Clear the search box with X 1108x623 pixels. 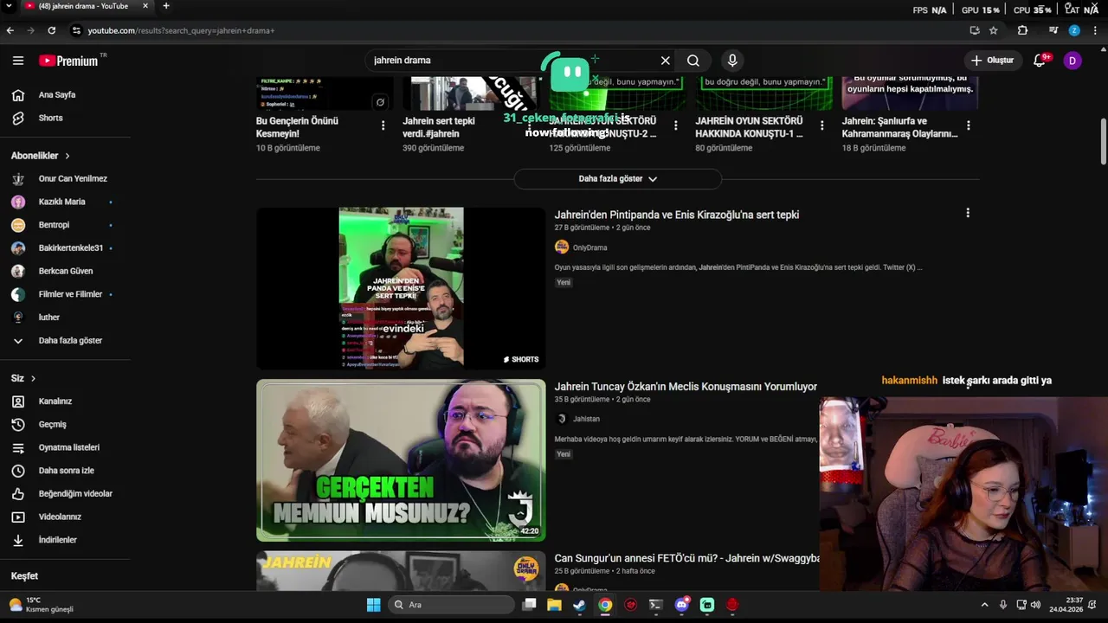pos(665,61)
